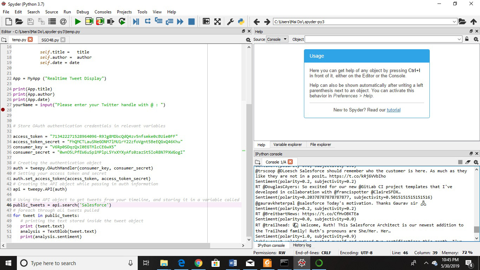Save all files from the toolbar

pos(41,22)
